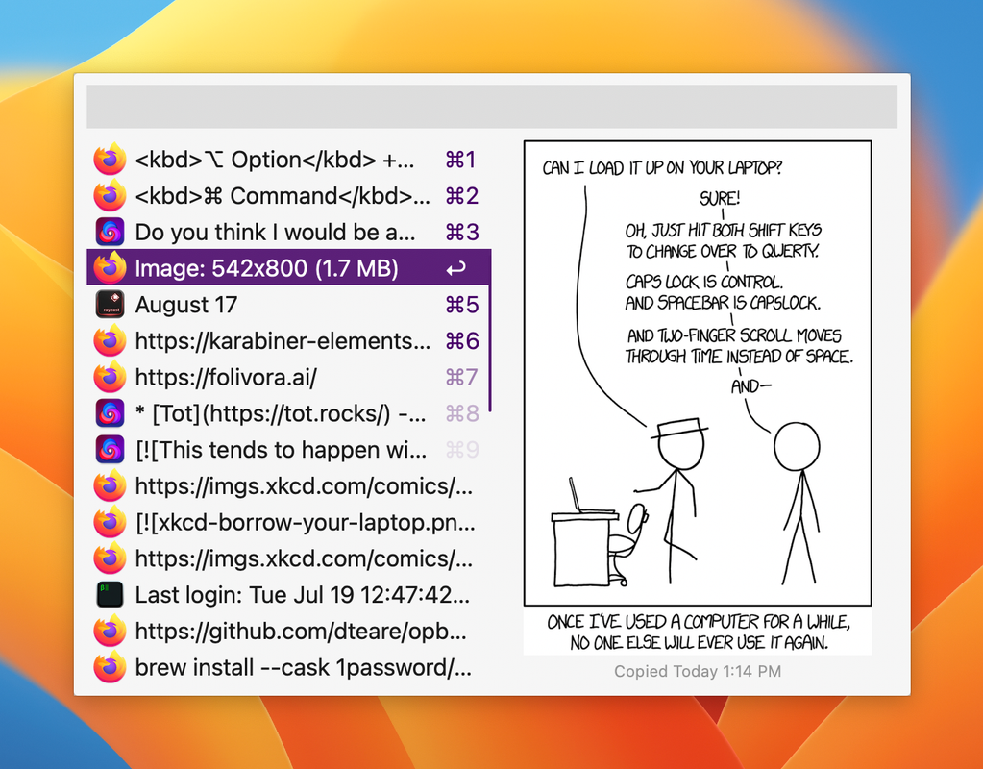This screenshot has height=769, width=983.
Task: Click the return-key symbol on Image row
Action: [455, 269]
